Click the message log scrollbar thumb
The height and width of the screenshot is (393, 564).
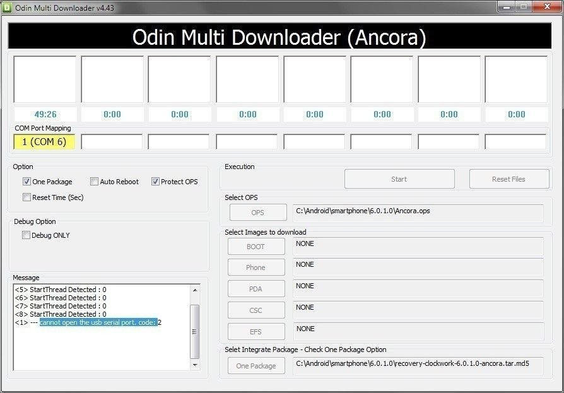[195, 332]
